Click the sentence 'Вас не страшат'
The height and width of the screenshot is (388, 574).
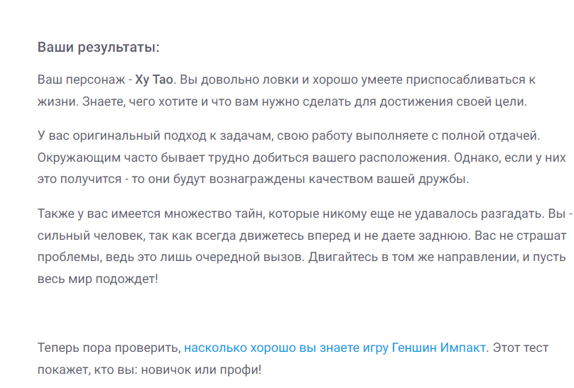(521, 235)
